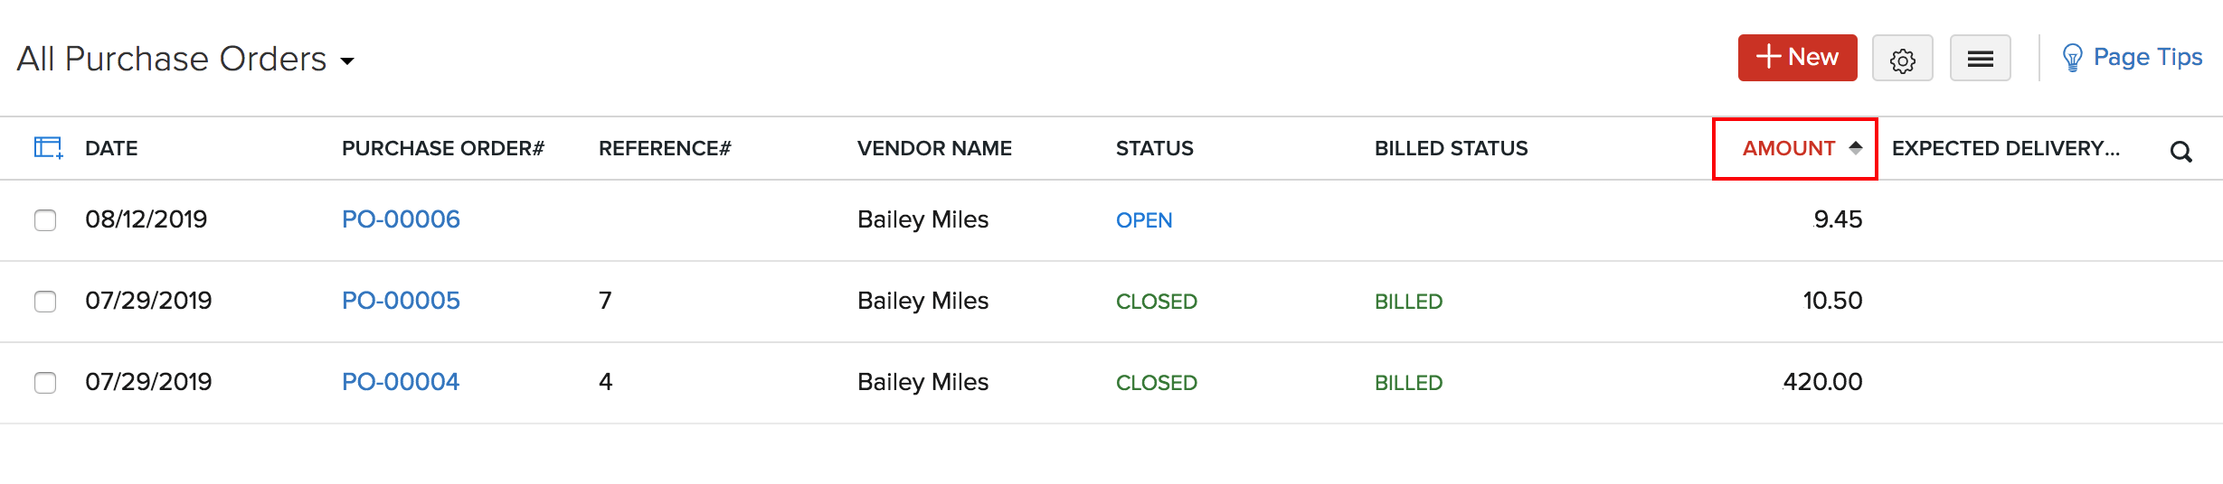Open the hamburger list menu
The height and width of the screenshot is (484, 2223).
(1980, 60)
